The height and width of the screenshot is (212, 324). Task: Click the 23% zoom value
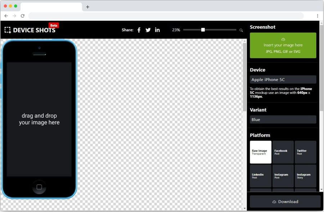click(176, 30)
